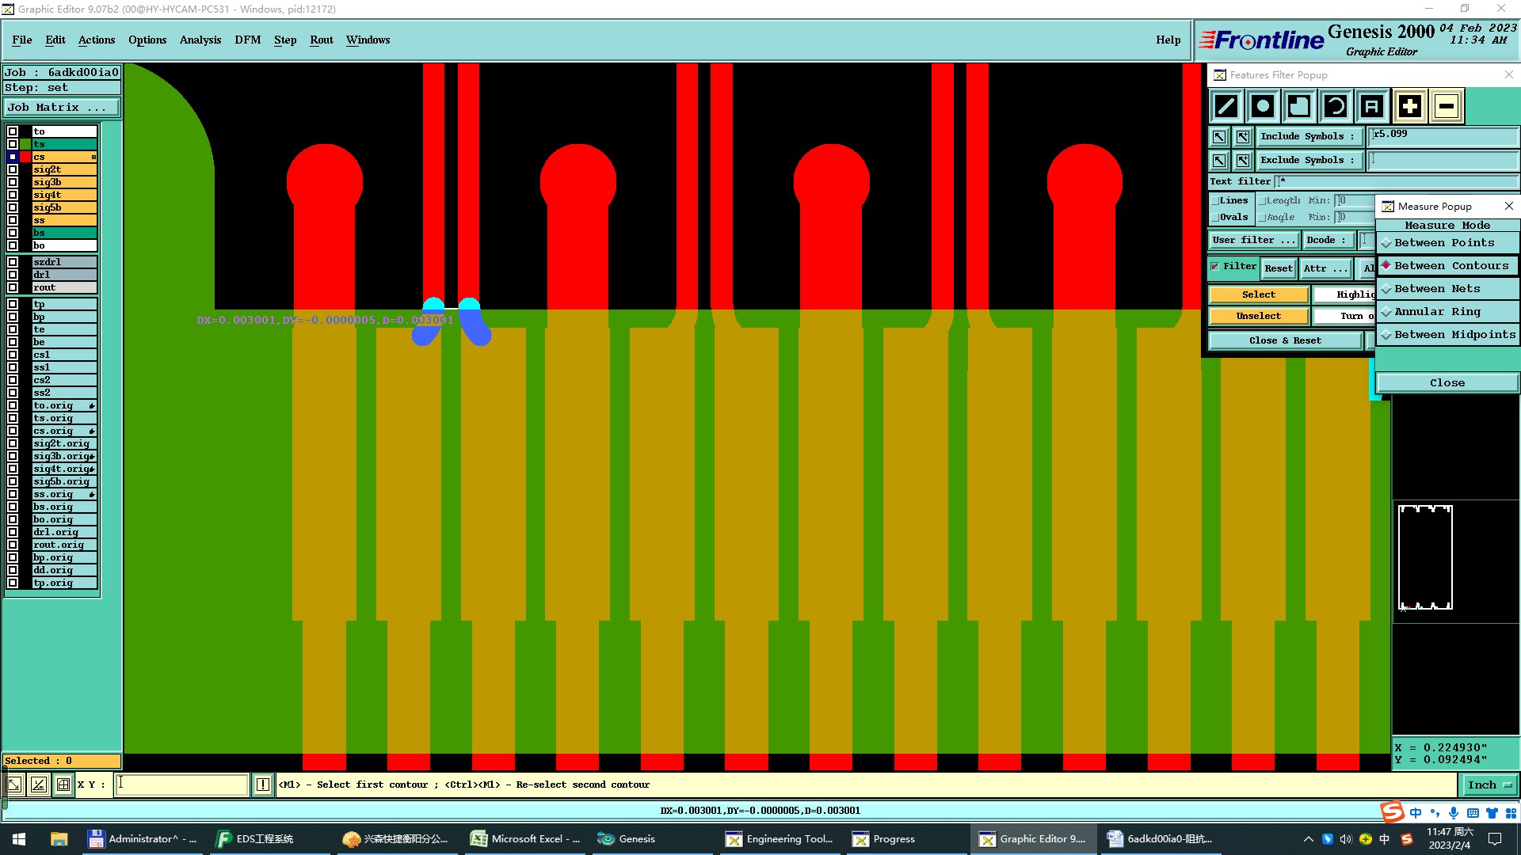
Task: Select the arc feature filter icon
Action: (1336, 106)
